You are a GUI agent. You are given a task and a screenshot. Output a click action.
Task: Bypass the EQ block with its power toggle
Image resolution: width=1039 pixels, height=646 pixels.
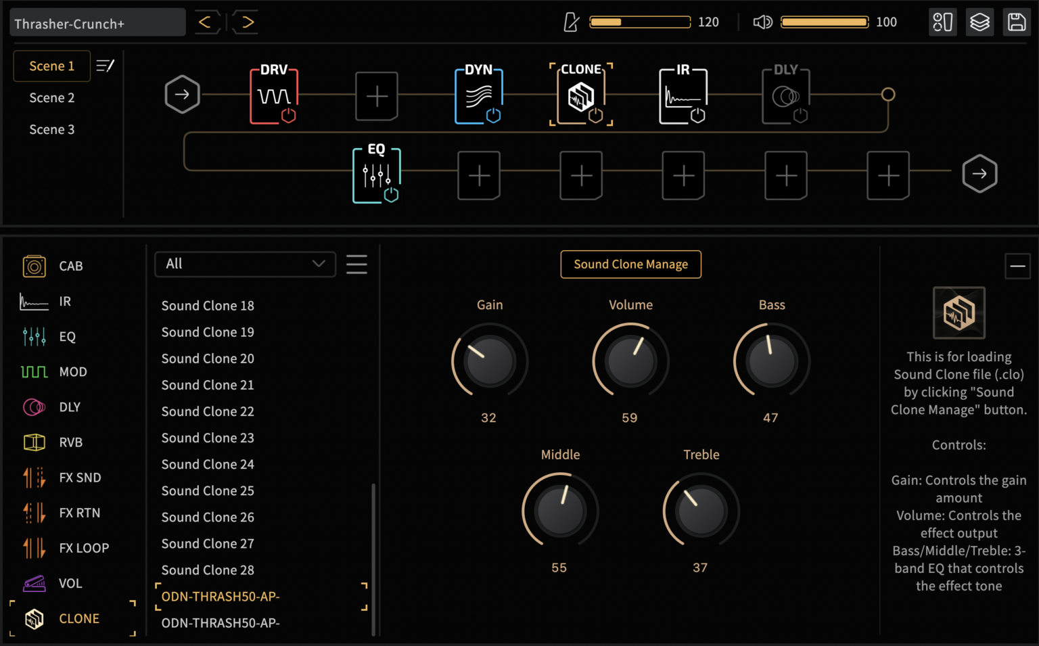click(x=392, y=196)
